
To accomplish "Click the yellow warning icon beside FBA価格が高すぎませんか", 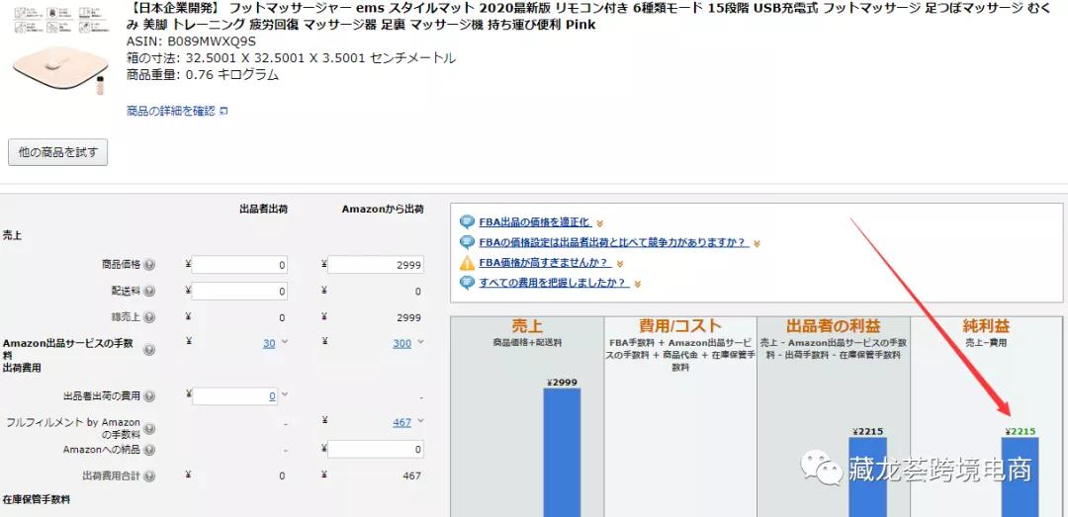I will (x=467, y=263).
